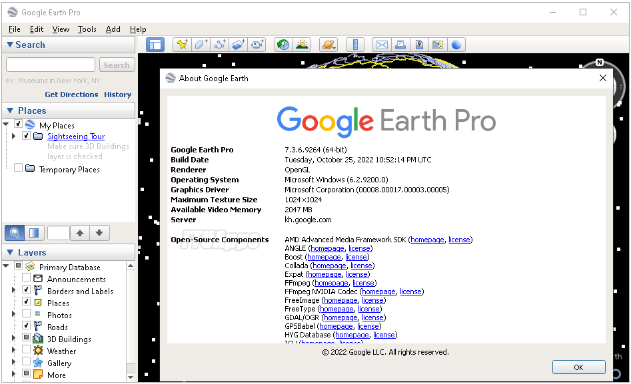Expand the 3D Buildings layer arrow

tap(14, 338)
